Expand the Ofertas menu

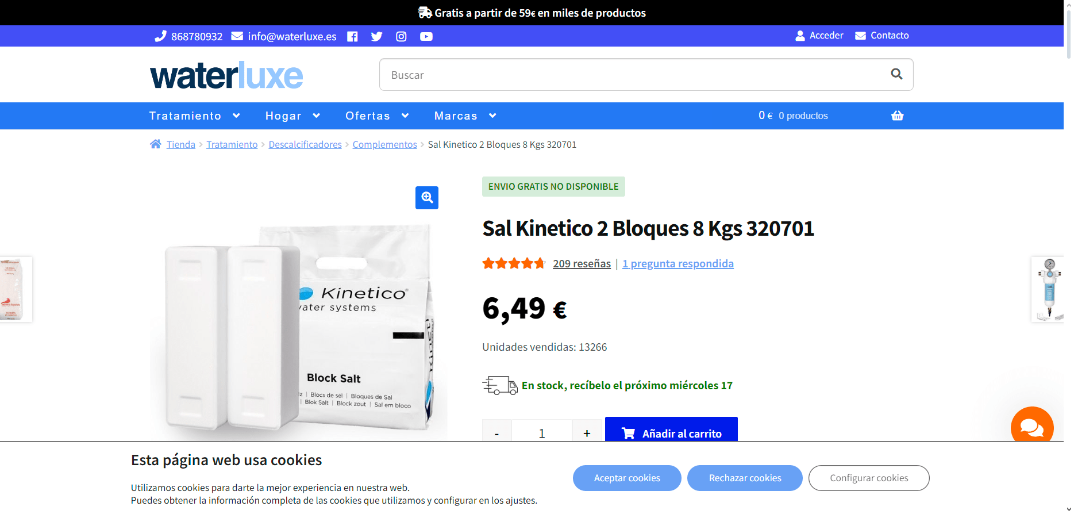coord(377,116)
